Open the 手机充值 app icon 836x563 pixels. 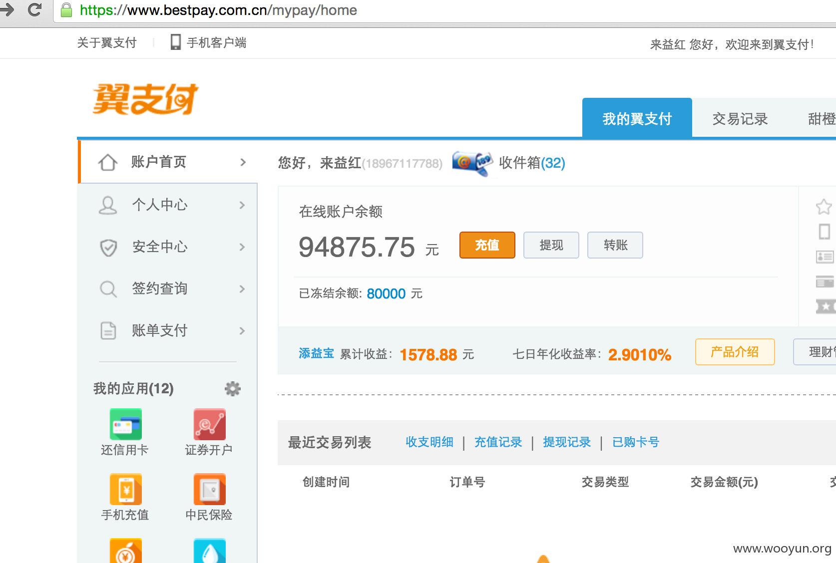pyautogui.click(x=126, y=489)
